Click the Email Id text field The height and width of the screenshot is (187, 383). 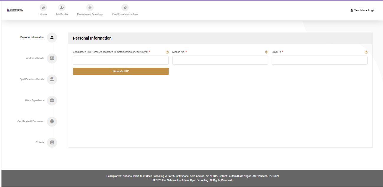pos(320,60)
